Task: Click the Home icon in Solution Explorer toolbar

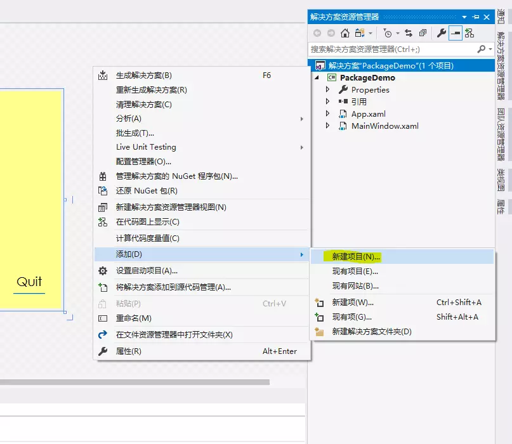Action: pos(345,33)
